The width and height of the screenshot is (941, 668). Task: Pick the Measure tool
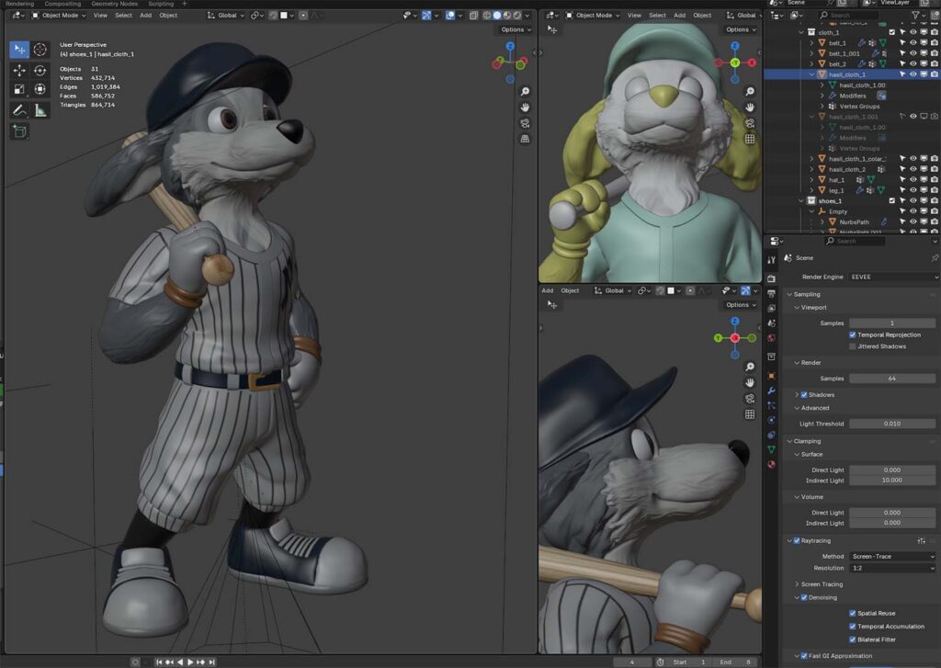pyautogui.click(x=40, y=110)
